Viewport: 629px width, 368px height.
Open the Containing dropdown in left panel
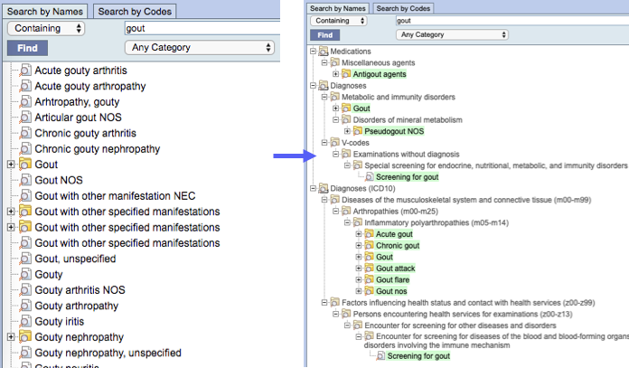tap(45, 28)
